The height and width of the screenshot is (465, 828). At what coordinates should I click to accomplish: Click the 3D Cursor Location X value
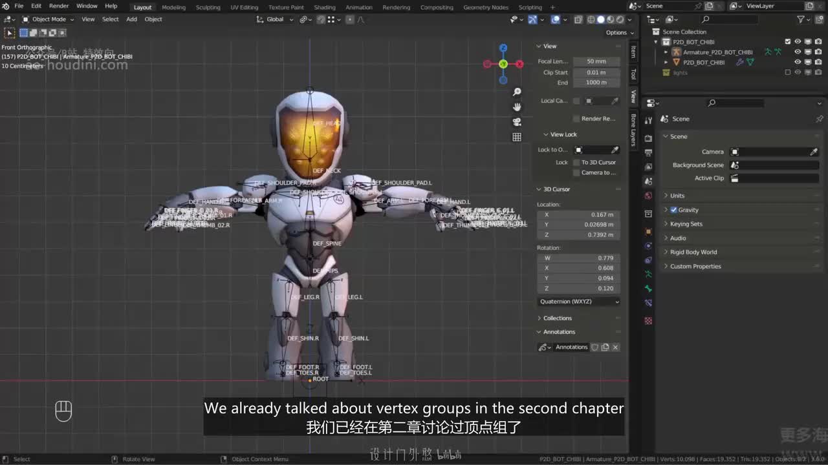click(578, 214)
